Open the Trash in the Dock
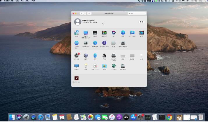This screenshot has height=122, width=208. tap(201, 117)
